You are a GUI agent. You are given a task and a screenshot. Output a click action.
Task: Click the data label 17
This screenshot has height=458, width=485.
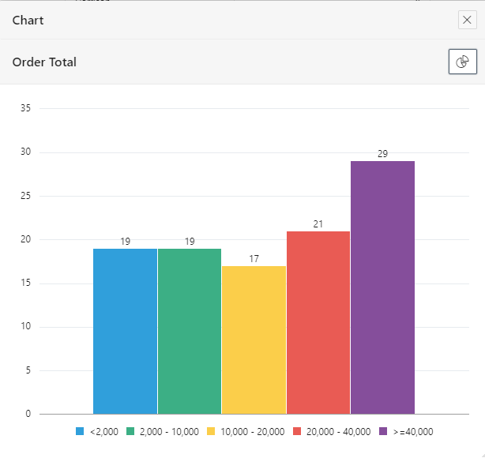[254, 259]
